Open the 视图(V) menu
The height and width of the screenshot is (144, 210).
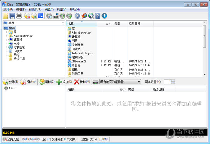coord(62,10)
